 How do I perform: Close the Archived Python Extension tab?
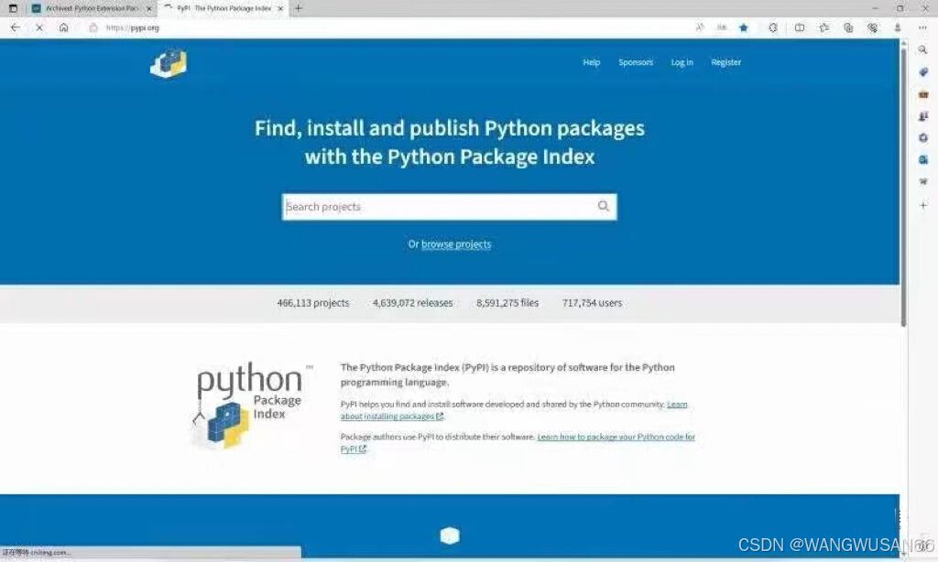click(149, 8)
